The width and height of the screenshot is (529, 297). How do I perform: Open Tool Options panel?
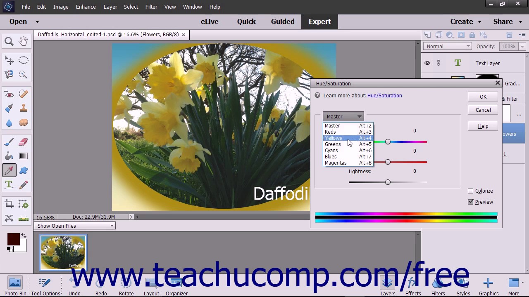[45, 287]
